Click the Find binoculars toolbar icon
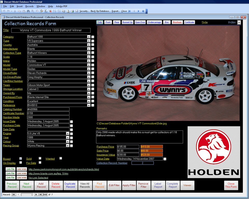The width and height of the screenshot is (249, 199). pos(28,11)
